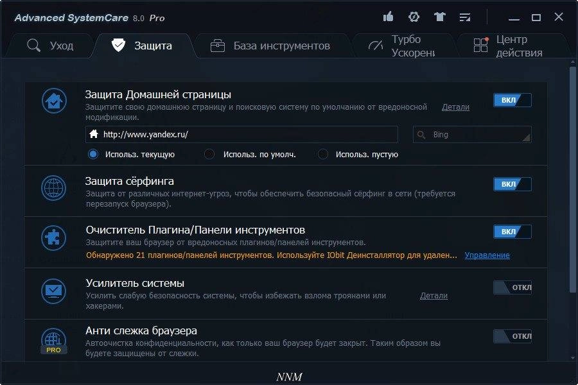Click the Защита сёрфинга heading
This screenshot has width=578, height=385.
pos(129,181)
